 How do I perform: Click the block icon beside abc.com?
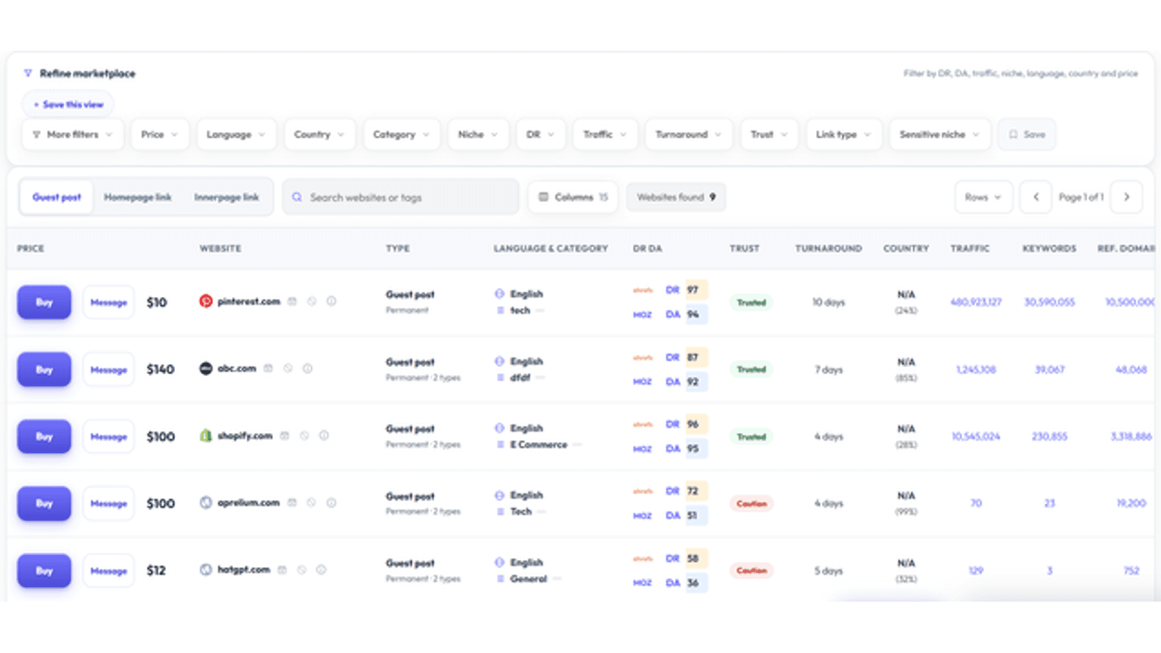pyautogui.click(x=288, y=368)
